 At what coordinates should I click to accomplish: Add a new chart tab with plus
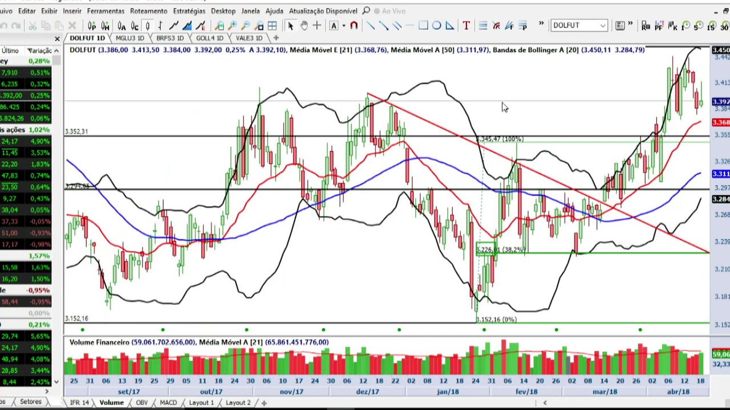276,38
